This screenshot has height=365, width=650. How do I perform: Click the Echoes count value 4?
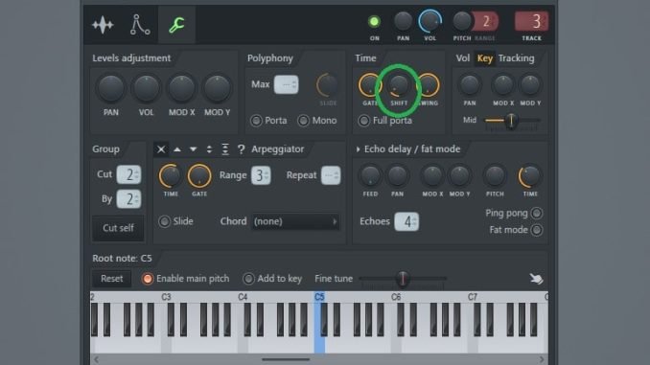tap(406, 222)
